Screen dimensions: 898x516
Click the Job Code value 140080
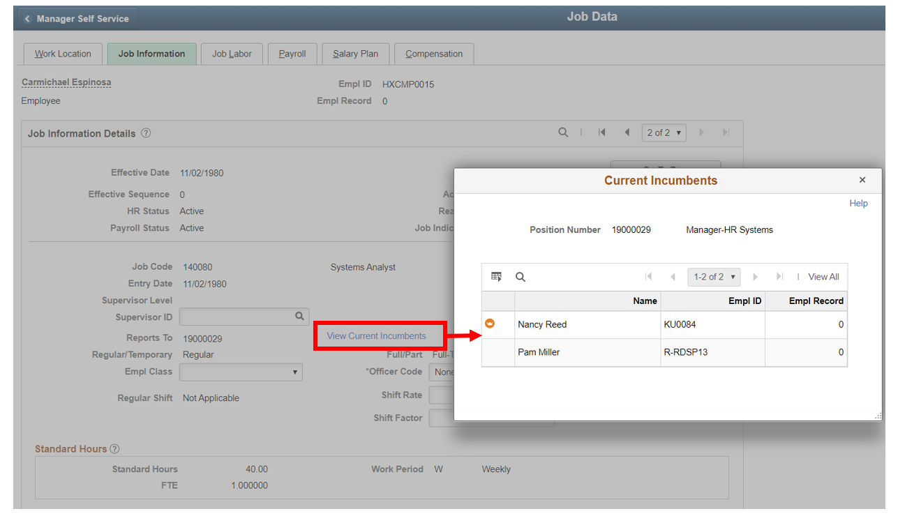point(197,267)
